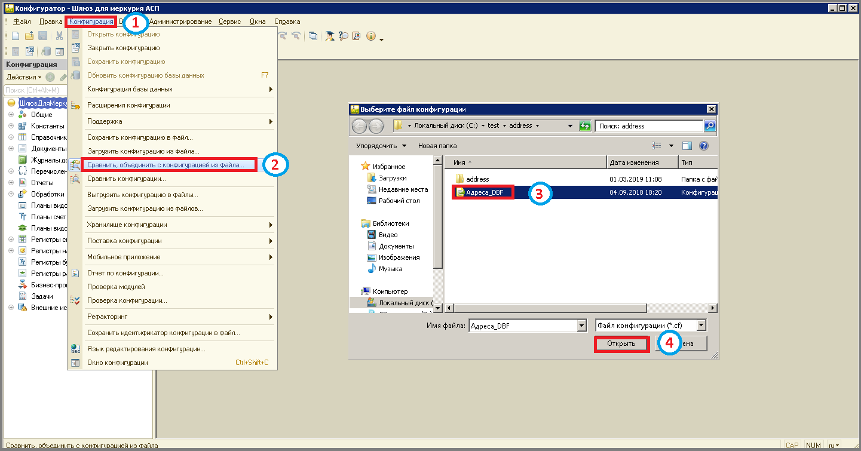Open the Файл menu
This screenshot has height=451, width=861.
(22, 22)
